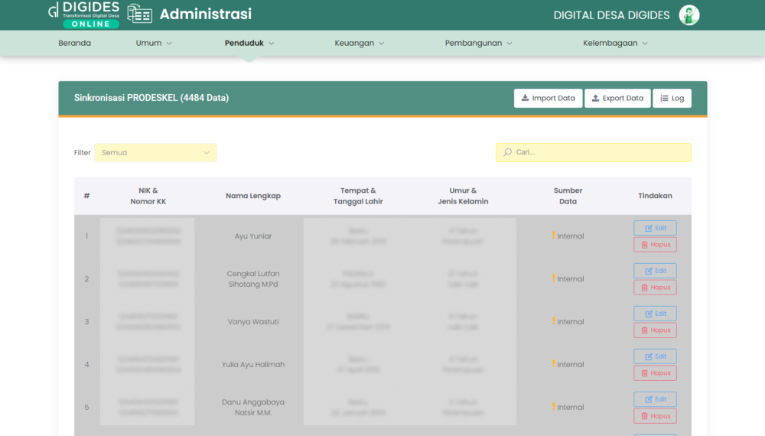765x436 pixels.
Task: Expand the Umum menu
Action: point(154,43)
